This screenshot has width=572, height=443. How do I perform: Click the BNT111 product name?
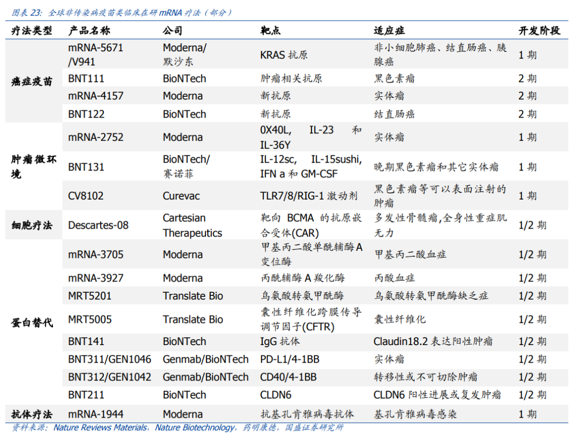coord(86,79)
